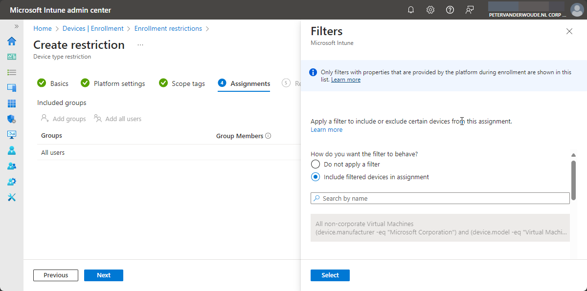
Task: Open the settings gear icon
Action: point(430,10)
